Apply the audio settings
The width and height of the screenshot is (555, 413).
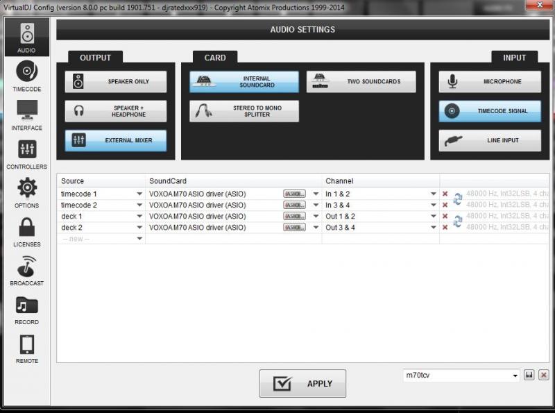pos(302,384)
